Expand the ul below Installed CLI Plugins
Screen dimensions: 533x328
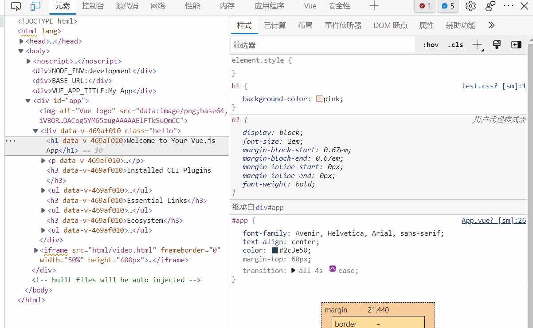click(x=43, y=190)
